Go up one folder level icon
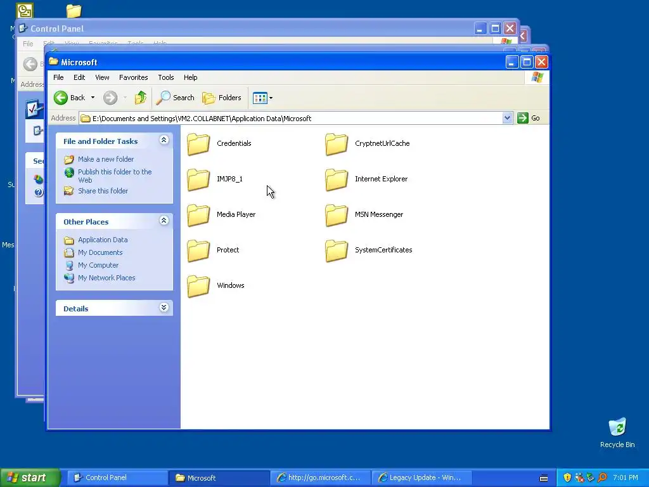The image size is (649, 487). tap(141, 98)
